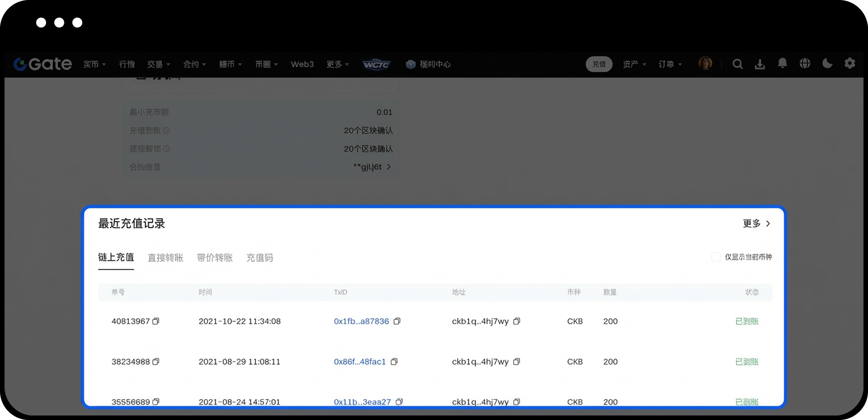This screenshot has width=868, height=420.
Task: Click the search magnifier icon
Action: click(x=737, y=64)
